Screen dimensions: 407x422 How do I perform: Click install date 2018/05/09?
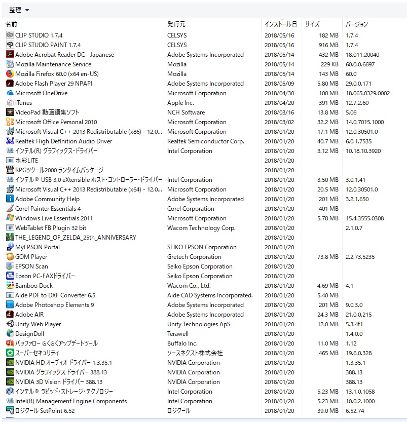279,84
